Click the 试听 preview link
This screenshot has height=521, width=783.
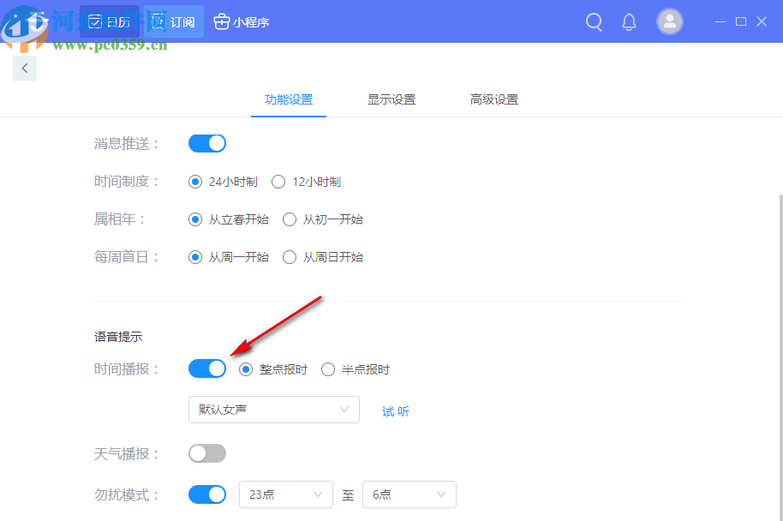396,411
